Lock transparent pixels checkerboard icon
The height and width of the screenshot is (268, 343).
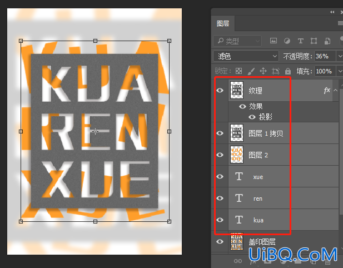(x=238, y=71)
